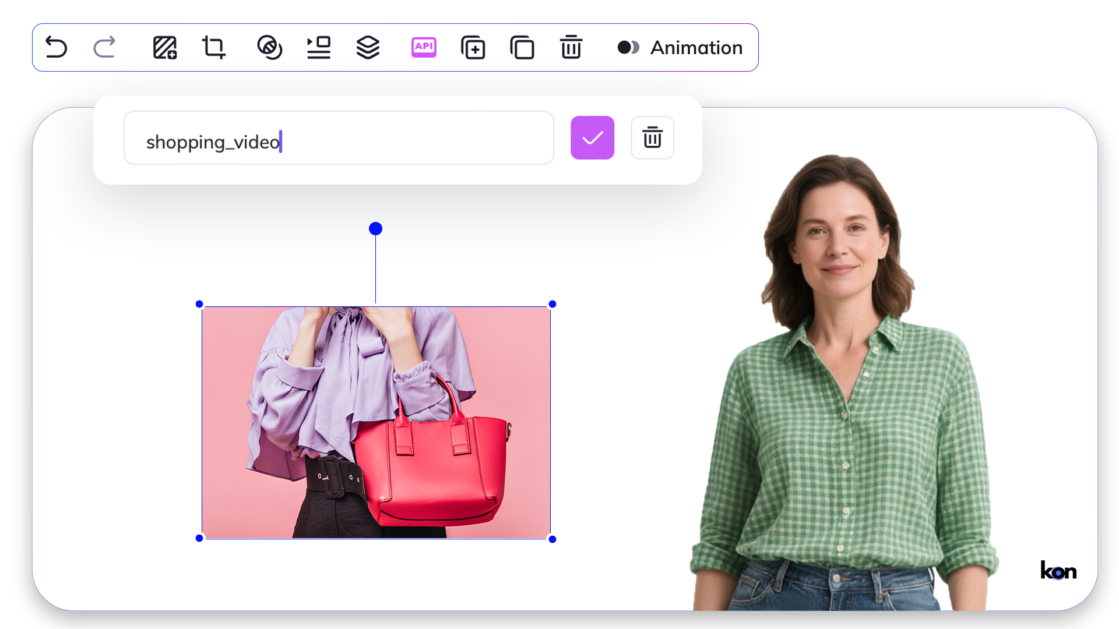The width and height of the screenshot is (1119, 629).
Task: Select the crop tool
Action: point(213,47)
